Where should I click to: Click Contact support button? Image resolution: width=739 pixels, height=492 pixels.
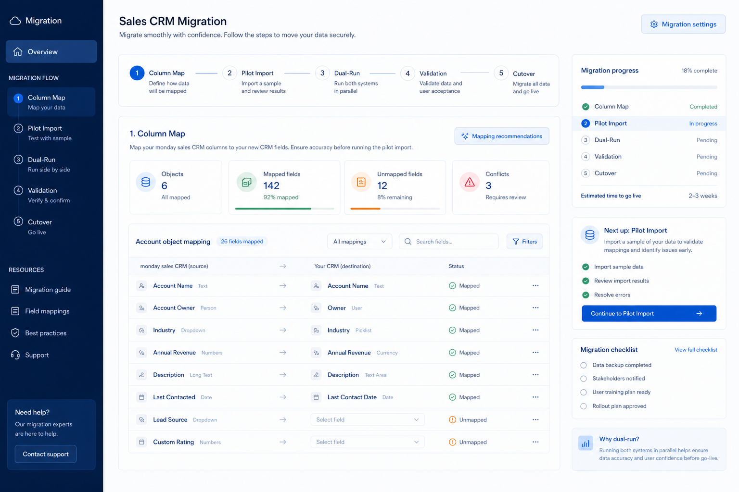tap(46, 454)
